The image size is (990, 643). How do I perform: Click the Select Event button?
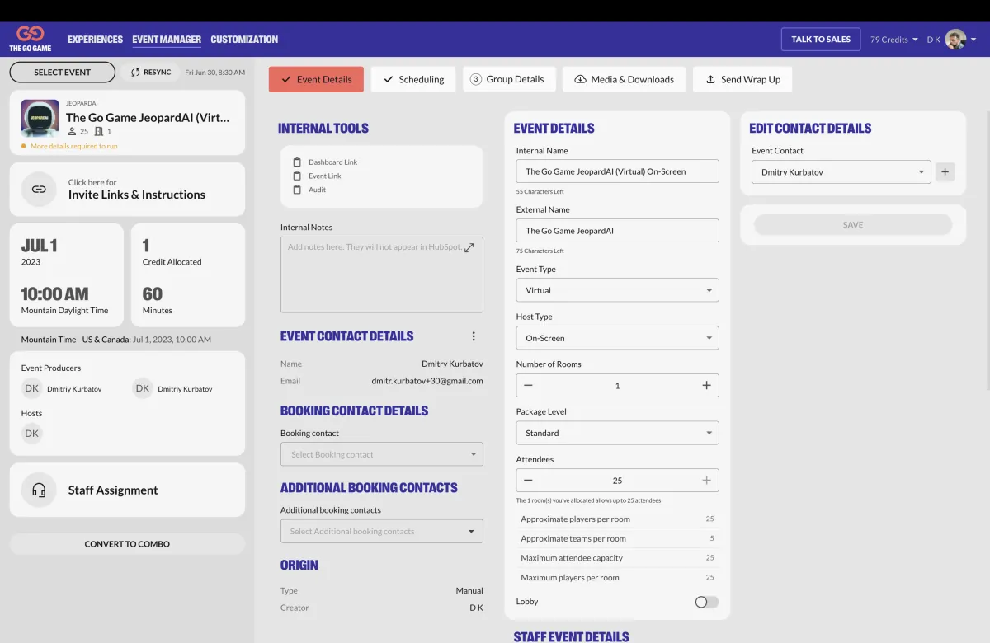63,73
